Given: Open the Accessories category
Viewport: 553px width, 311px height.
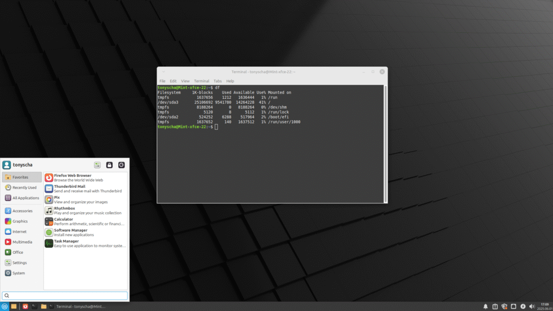Looking at the screenshot, I should click(22, 211).
